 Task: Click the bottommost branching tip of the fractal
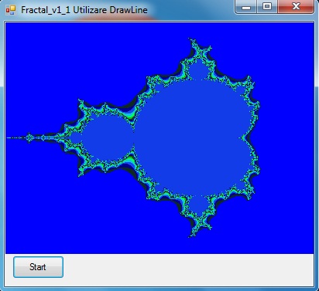191,235
